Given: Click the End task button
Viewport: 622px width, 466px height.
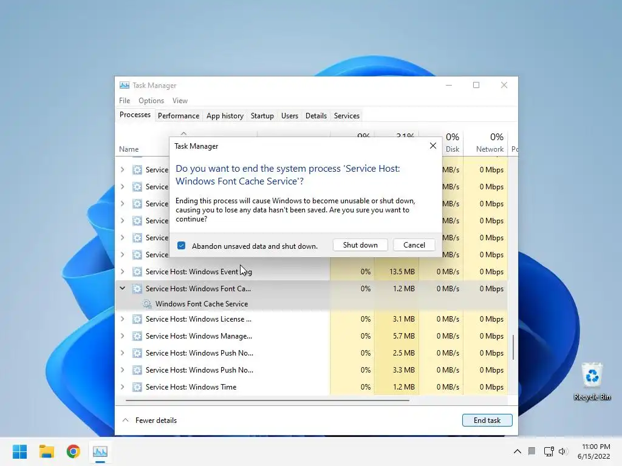Looking at the screenshot, I should coord(487,420).
